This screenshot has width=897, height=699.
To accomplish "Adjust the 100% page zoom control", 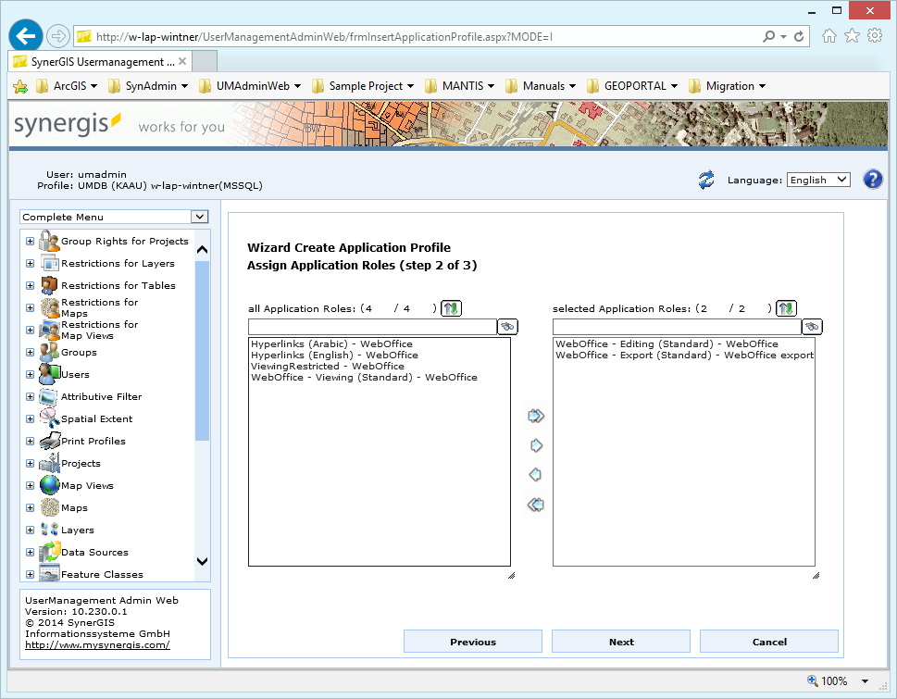I will coord(835,680).
